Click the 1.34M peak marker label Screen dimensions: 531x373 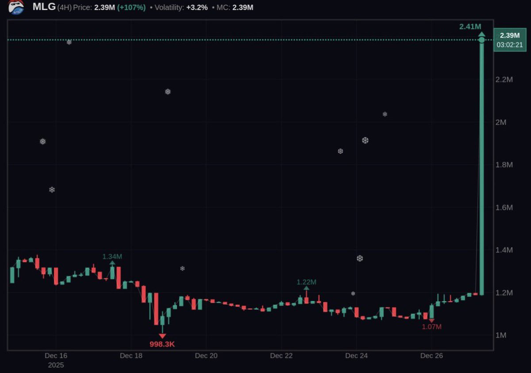(112, 257)
